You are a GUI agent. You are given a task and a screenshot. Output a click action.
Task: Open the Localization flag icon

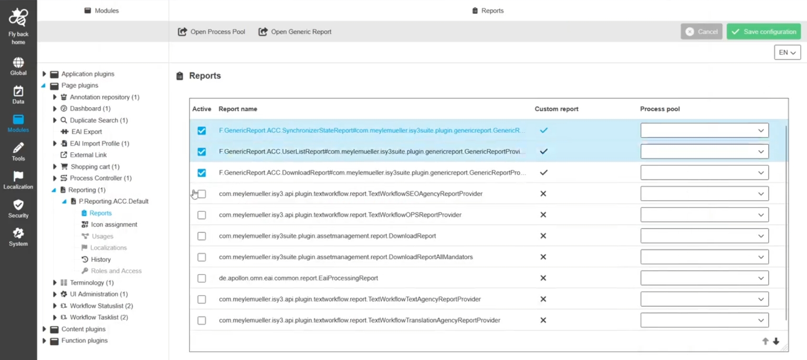click(18, 177)
